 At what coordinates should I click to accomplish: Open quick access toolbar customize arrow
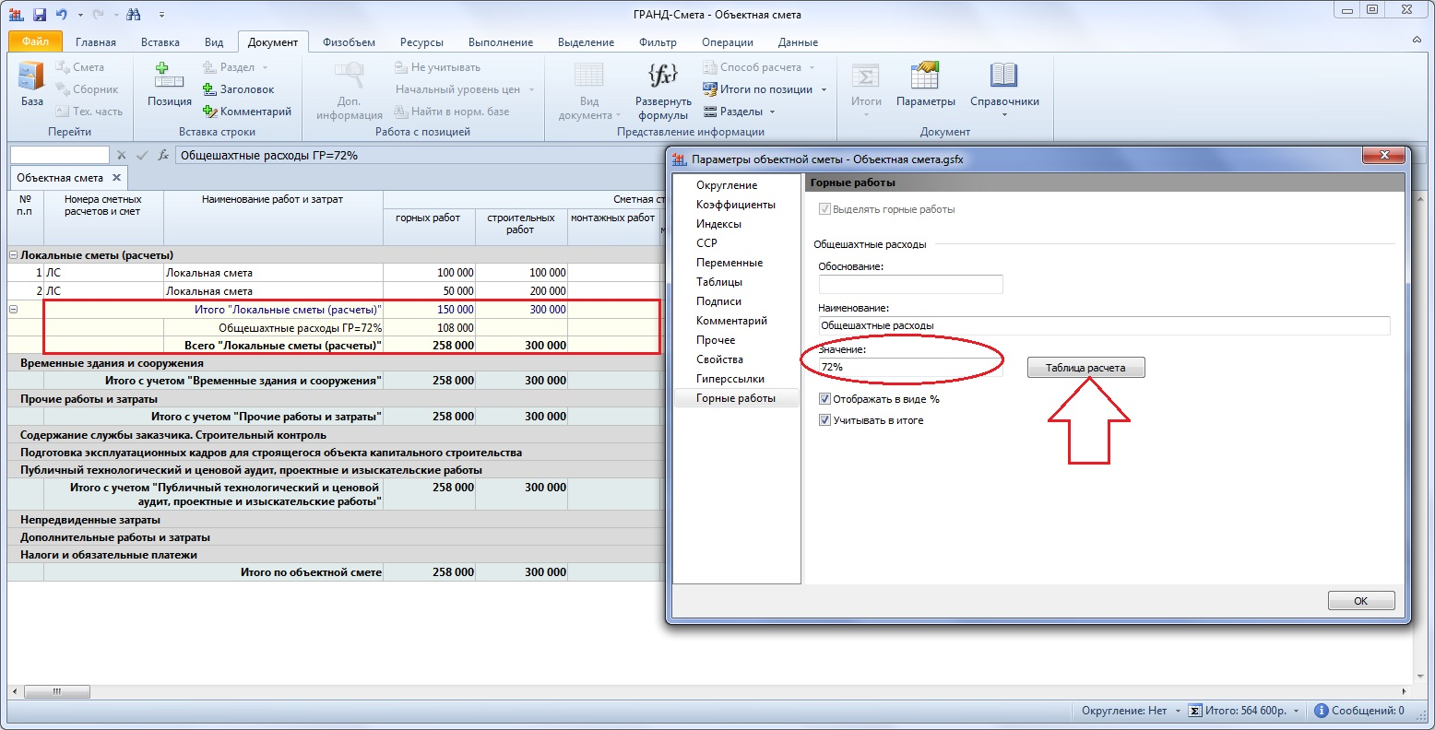tap(161, 15)
